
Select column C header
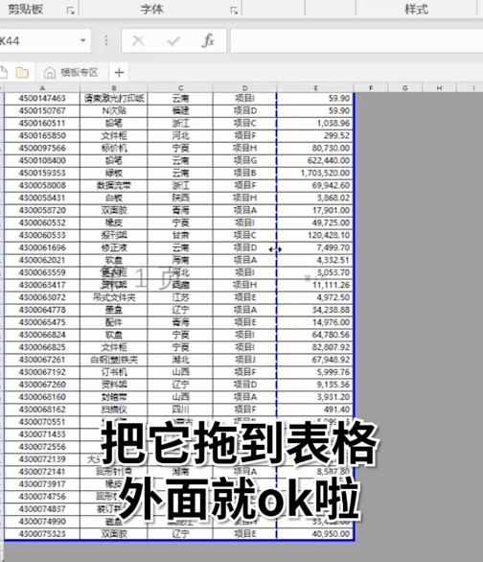180,88
